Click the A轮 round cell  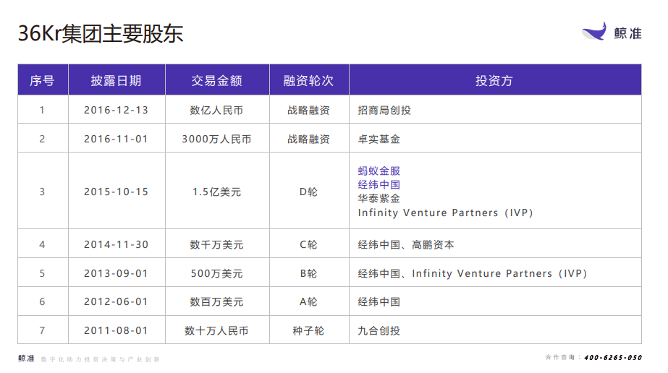308,301
